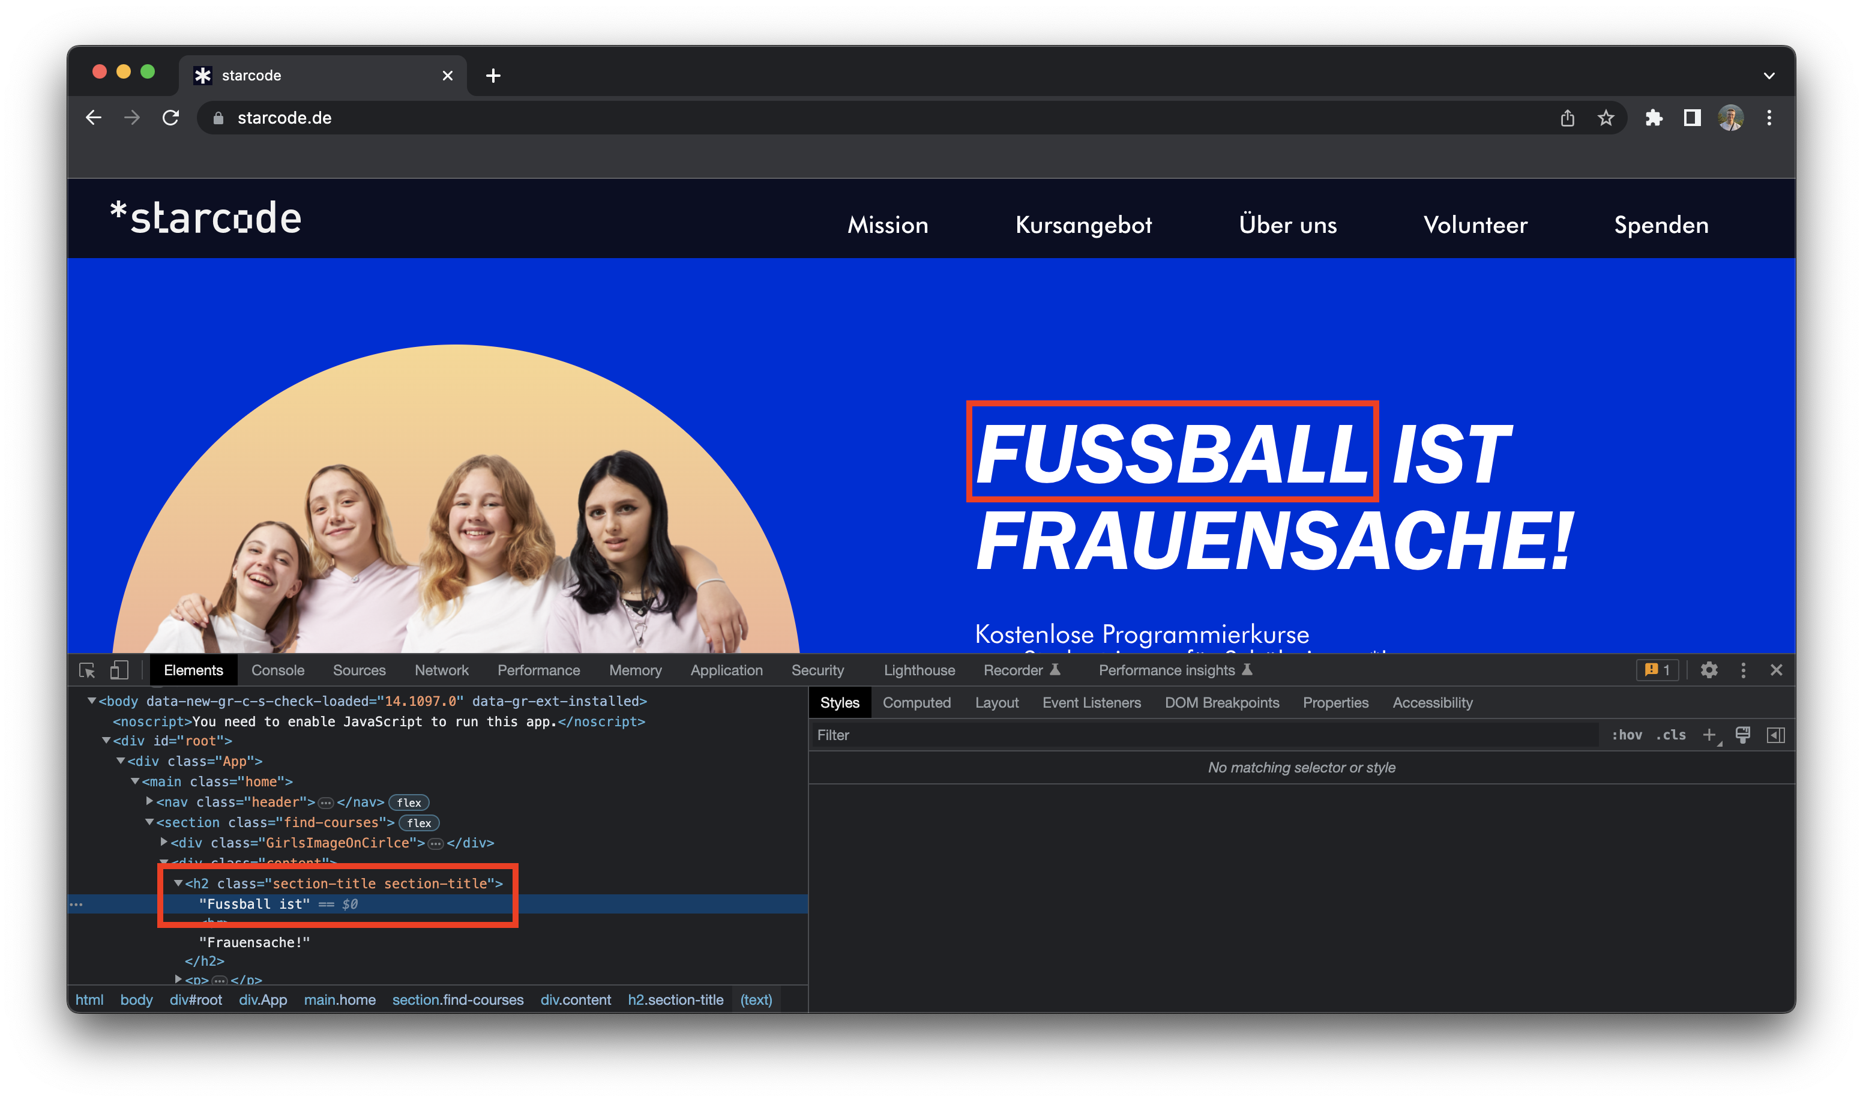The width and height of the screenshot is (1863, 1102).
Task: Switch to the Security tab
Action: pos(817,670)
